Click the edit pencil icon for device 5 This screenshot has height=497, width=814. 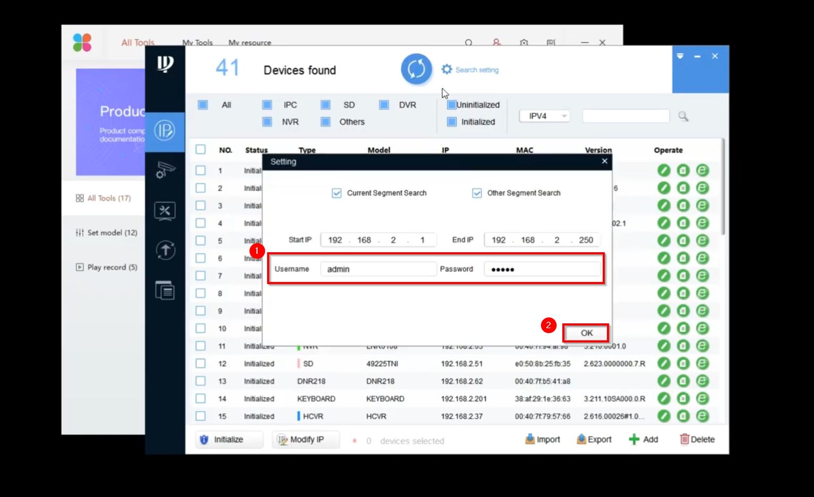point(664,241)
